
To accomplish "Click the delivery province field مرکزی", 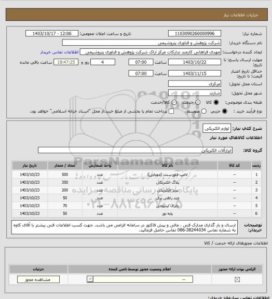I will click(195, 84).
